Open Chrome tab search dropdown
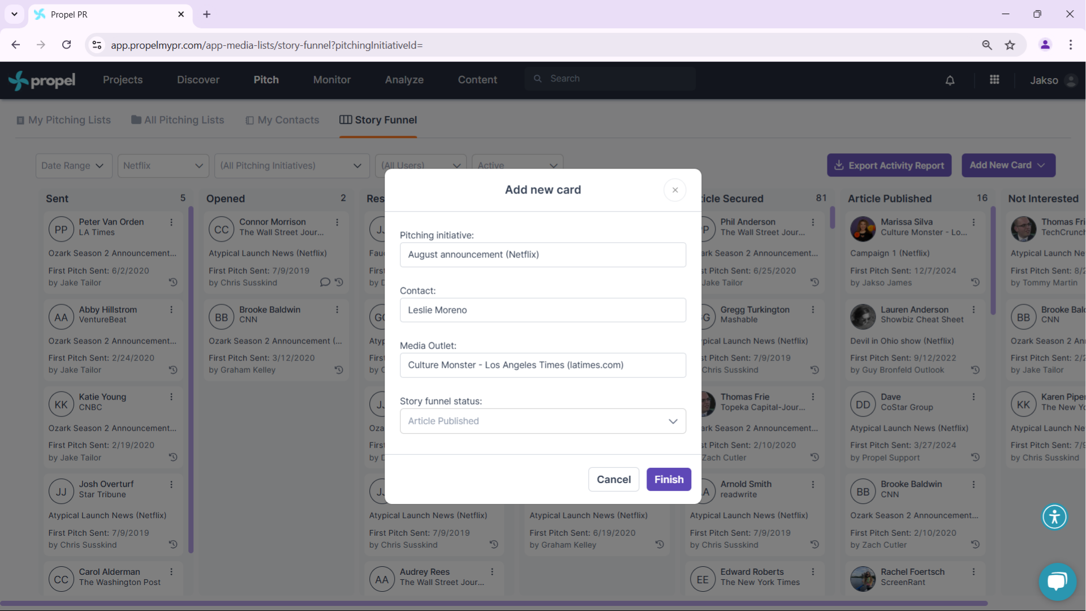Viewport: 1086px width, 611px height. (14, 14)
